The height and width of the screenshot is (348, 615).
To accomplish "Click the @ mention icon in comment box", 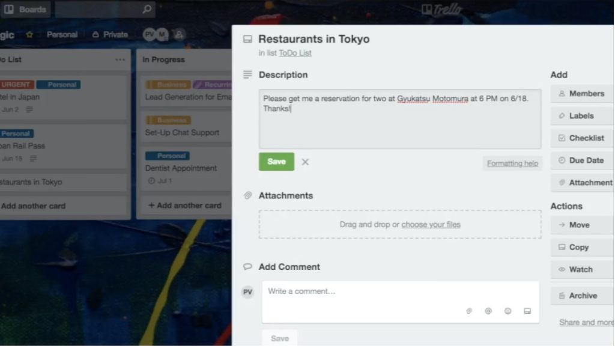I will click(x=488, y=311).
